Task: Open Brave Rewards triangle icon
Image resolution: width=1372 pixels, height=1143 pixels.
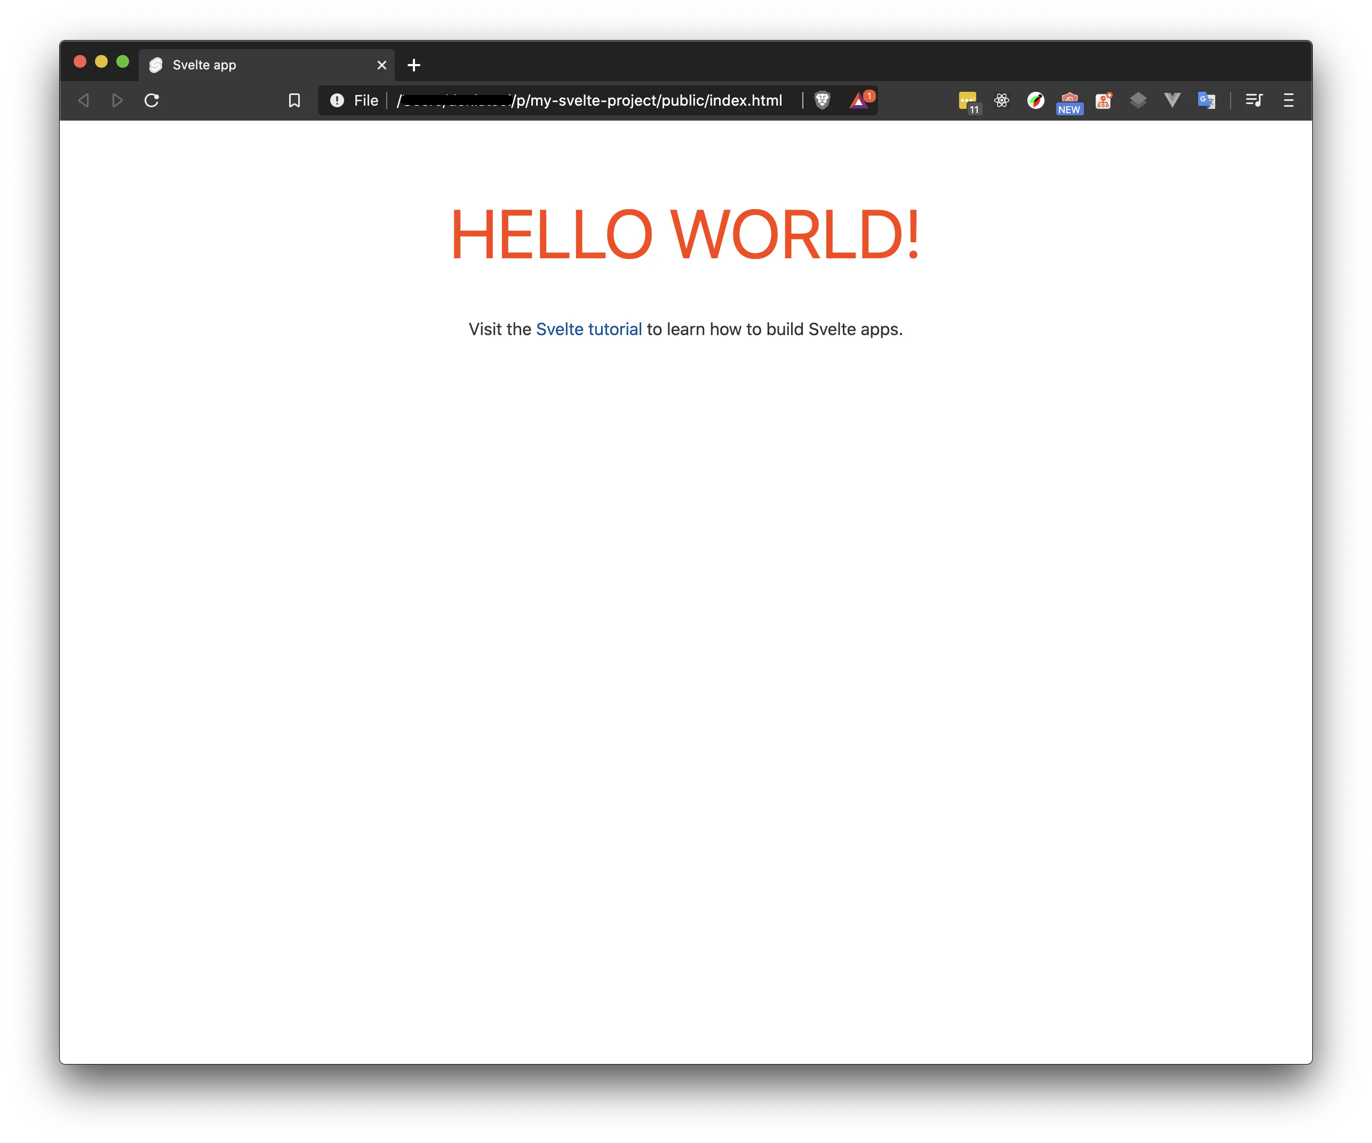Action: pos(859,101)
